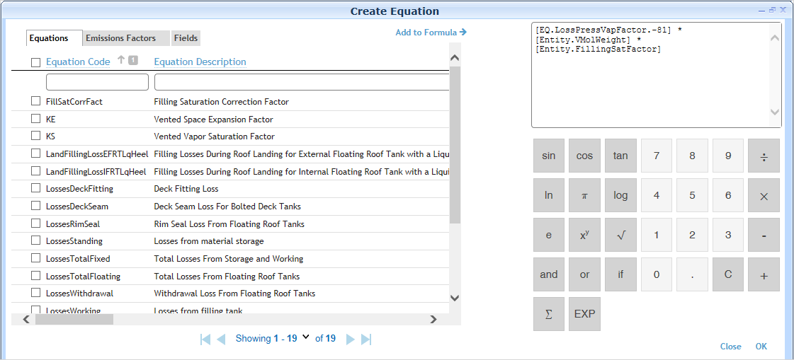Click the 'if' conditional key
Screen dimensions: 794x360
click(620, 274)
